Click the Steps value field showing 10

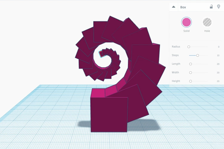[x=218, y=55]
